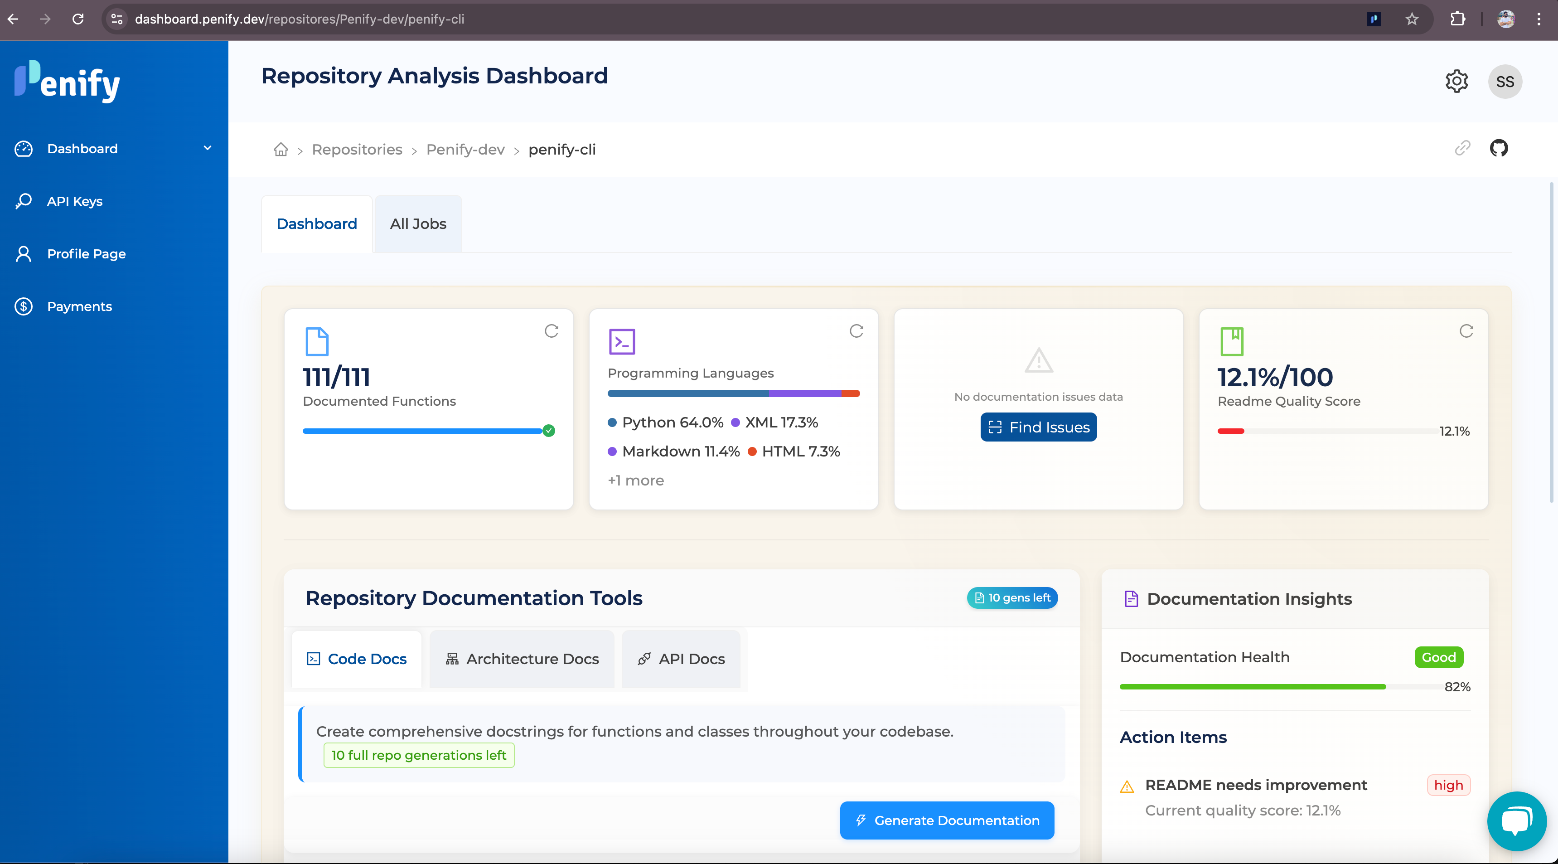
Task: Switch to the All Jobs tab
Action: (417, 223)
